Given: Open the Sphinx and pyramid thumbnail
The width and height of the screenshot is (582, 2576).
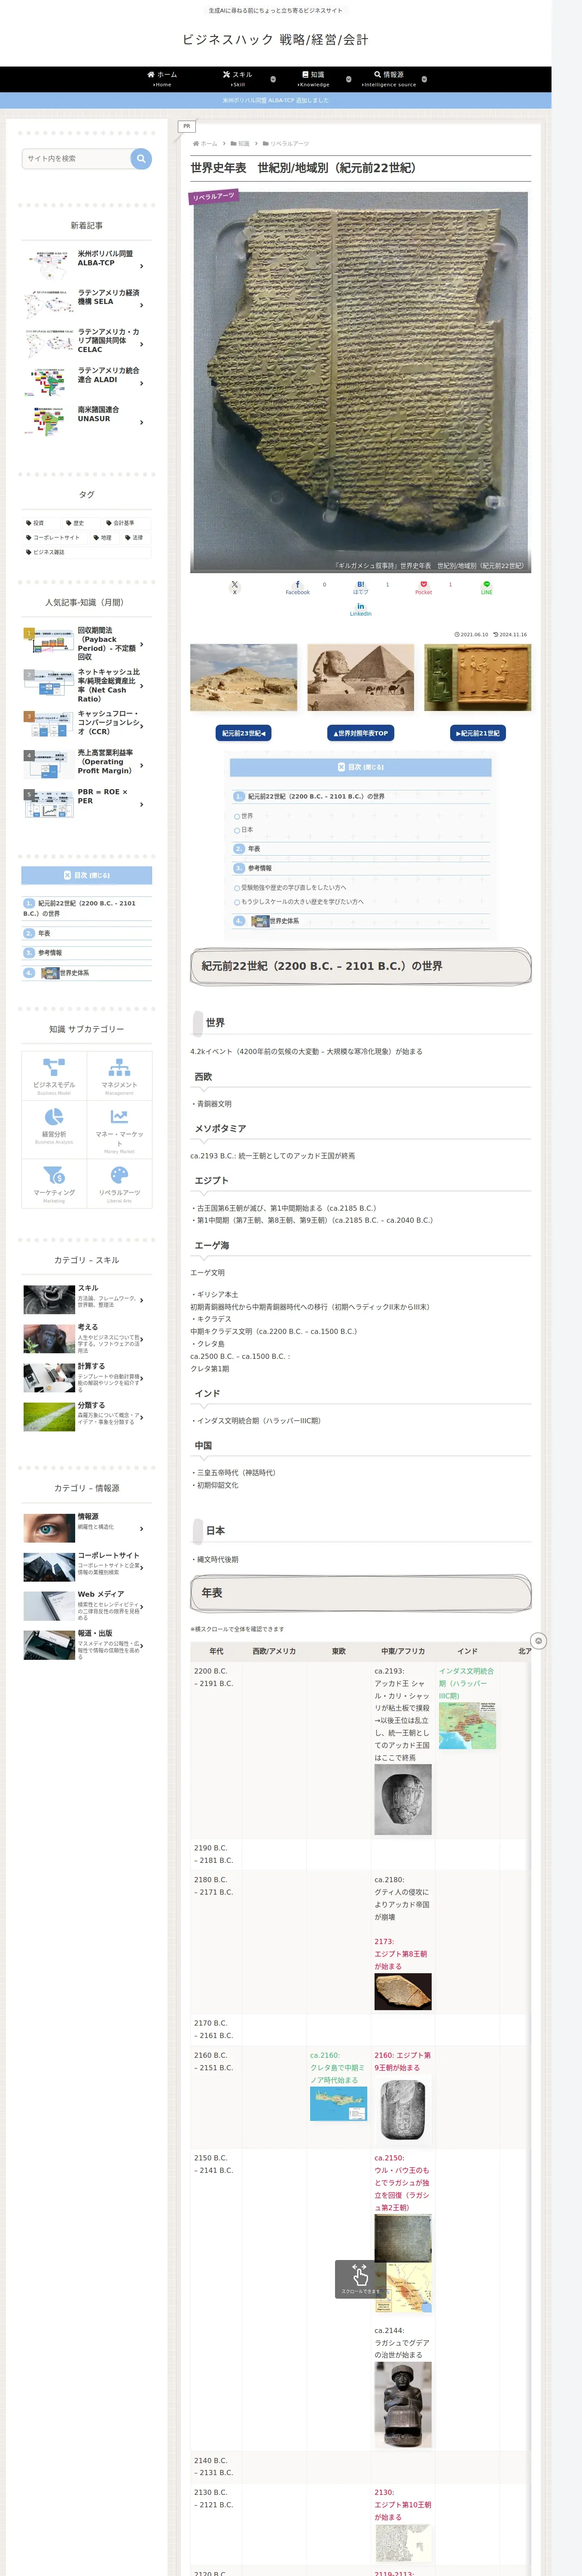Looking at the screenshot, I should [360, 677].
